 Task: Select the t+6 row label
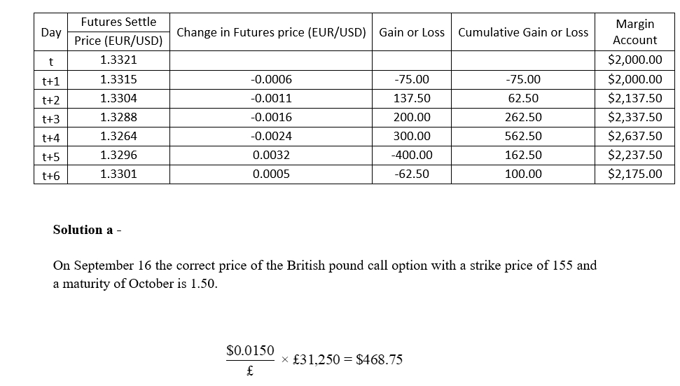coord(51,174)
